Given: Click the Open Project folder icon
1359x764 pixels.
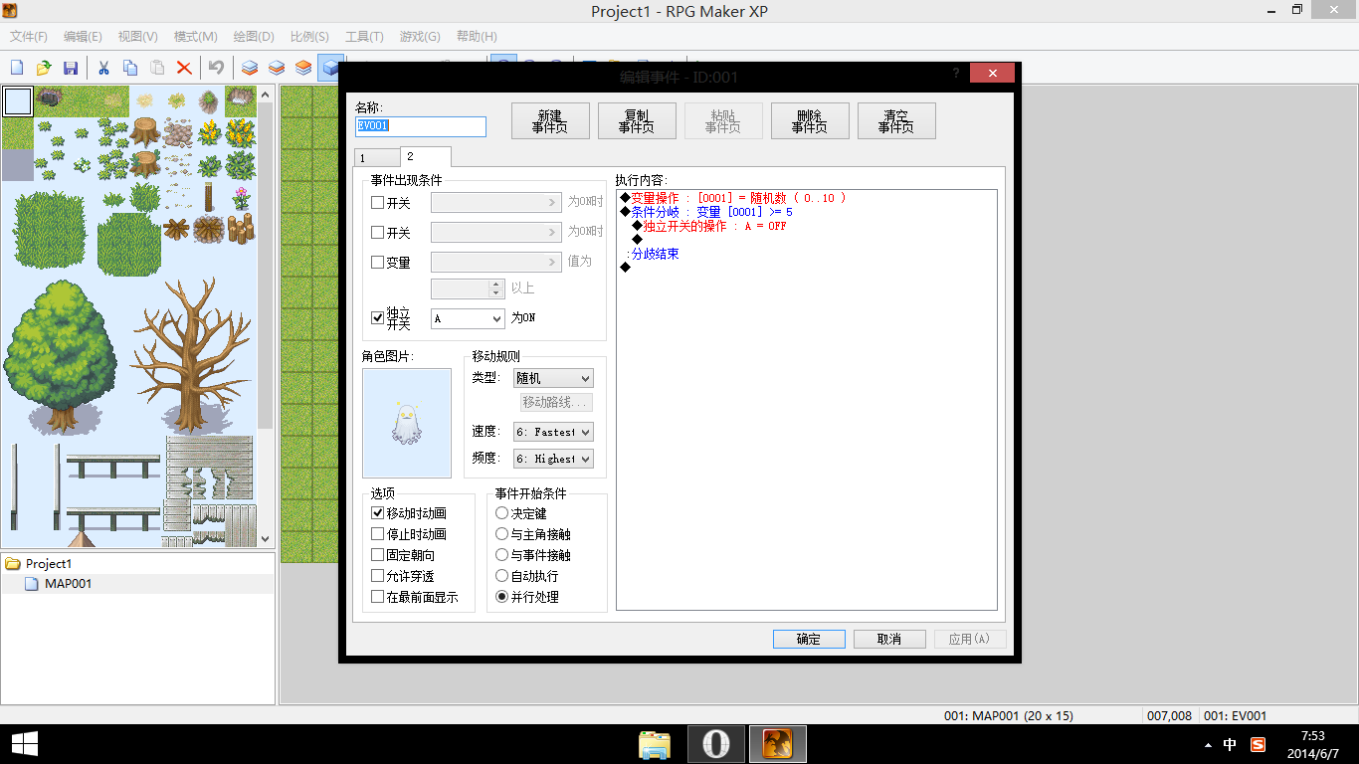Looking at the screenshot, I should click(x=44, y=68).
